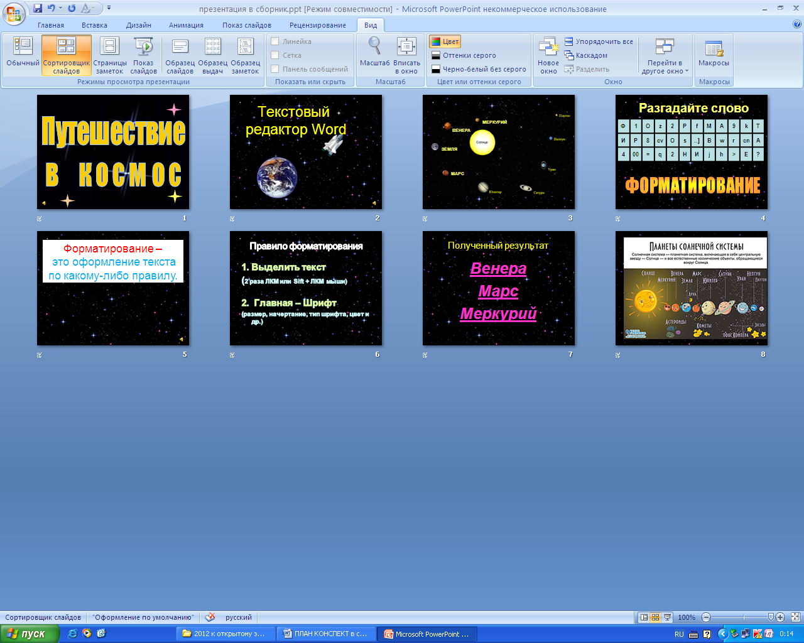804x643 pixels.
Task: Zoom out with the minus button
Action: click(706, 617)
